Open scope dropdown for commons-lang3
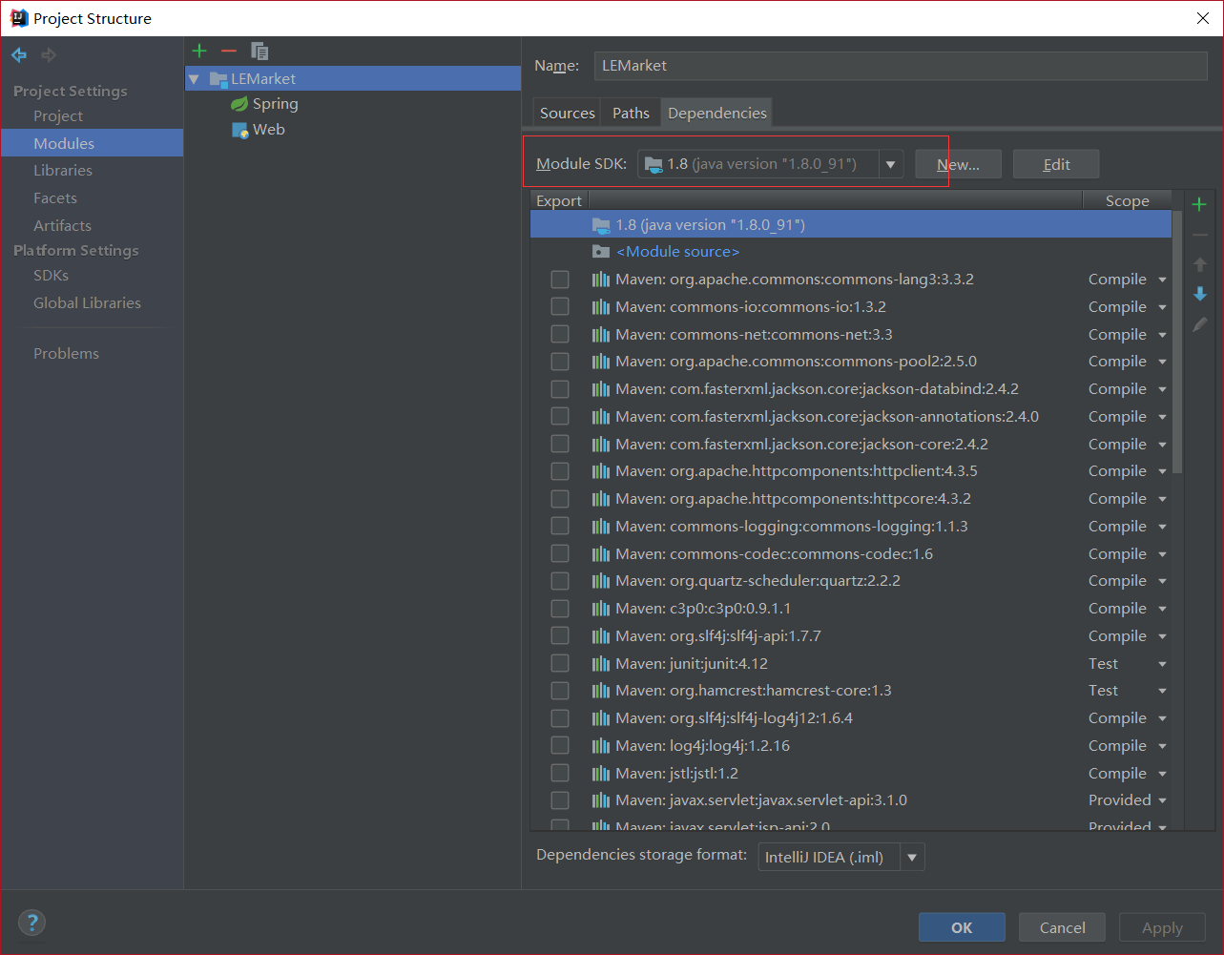The image size is (1224, 955). pos(1162,280)
